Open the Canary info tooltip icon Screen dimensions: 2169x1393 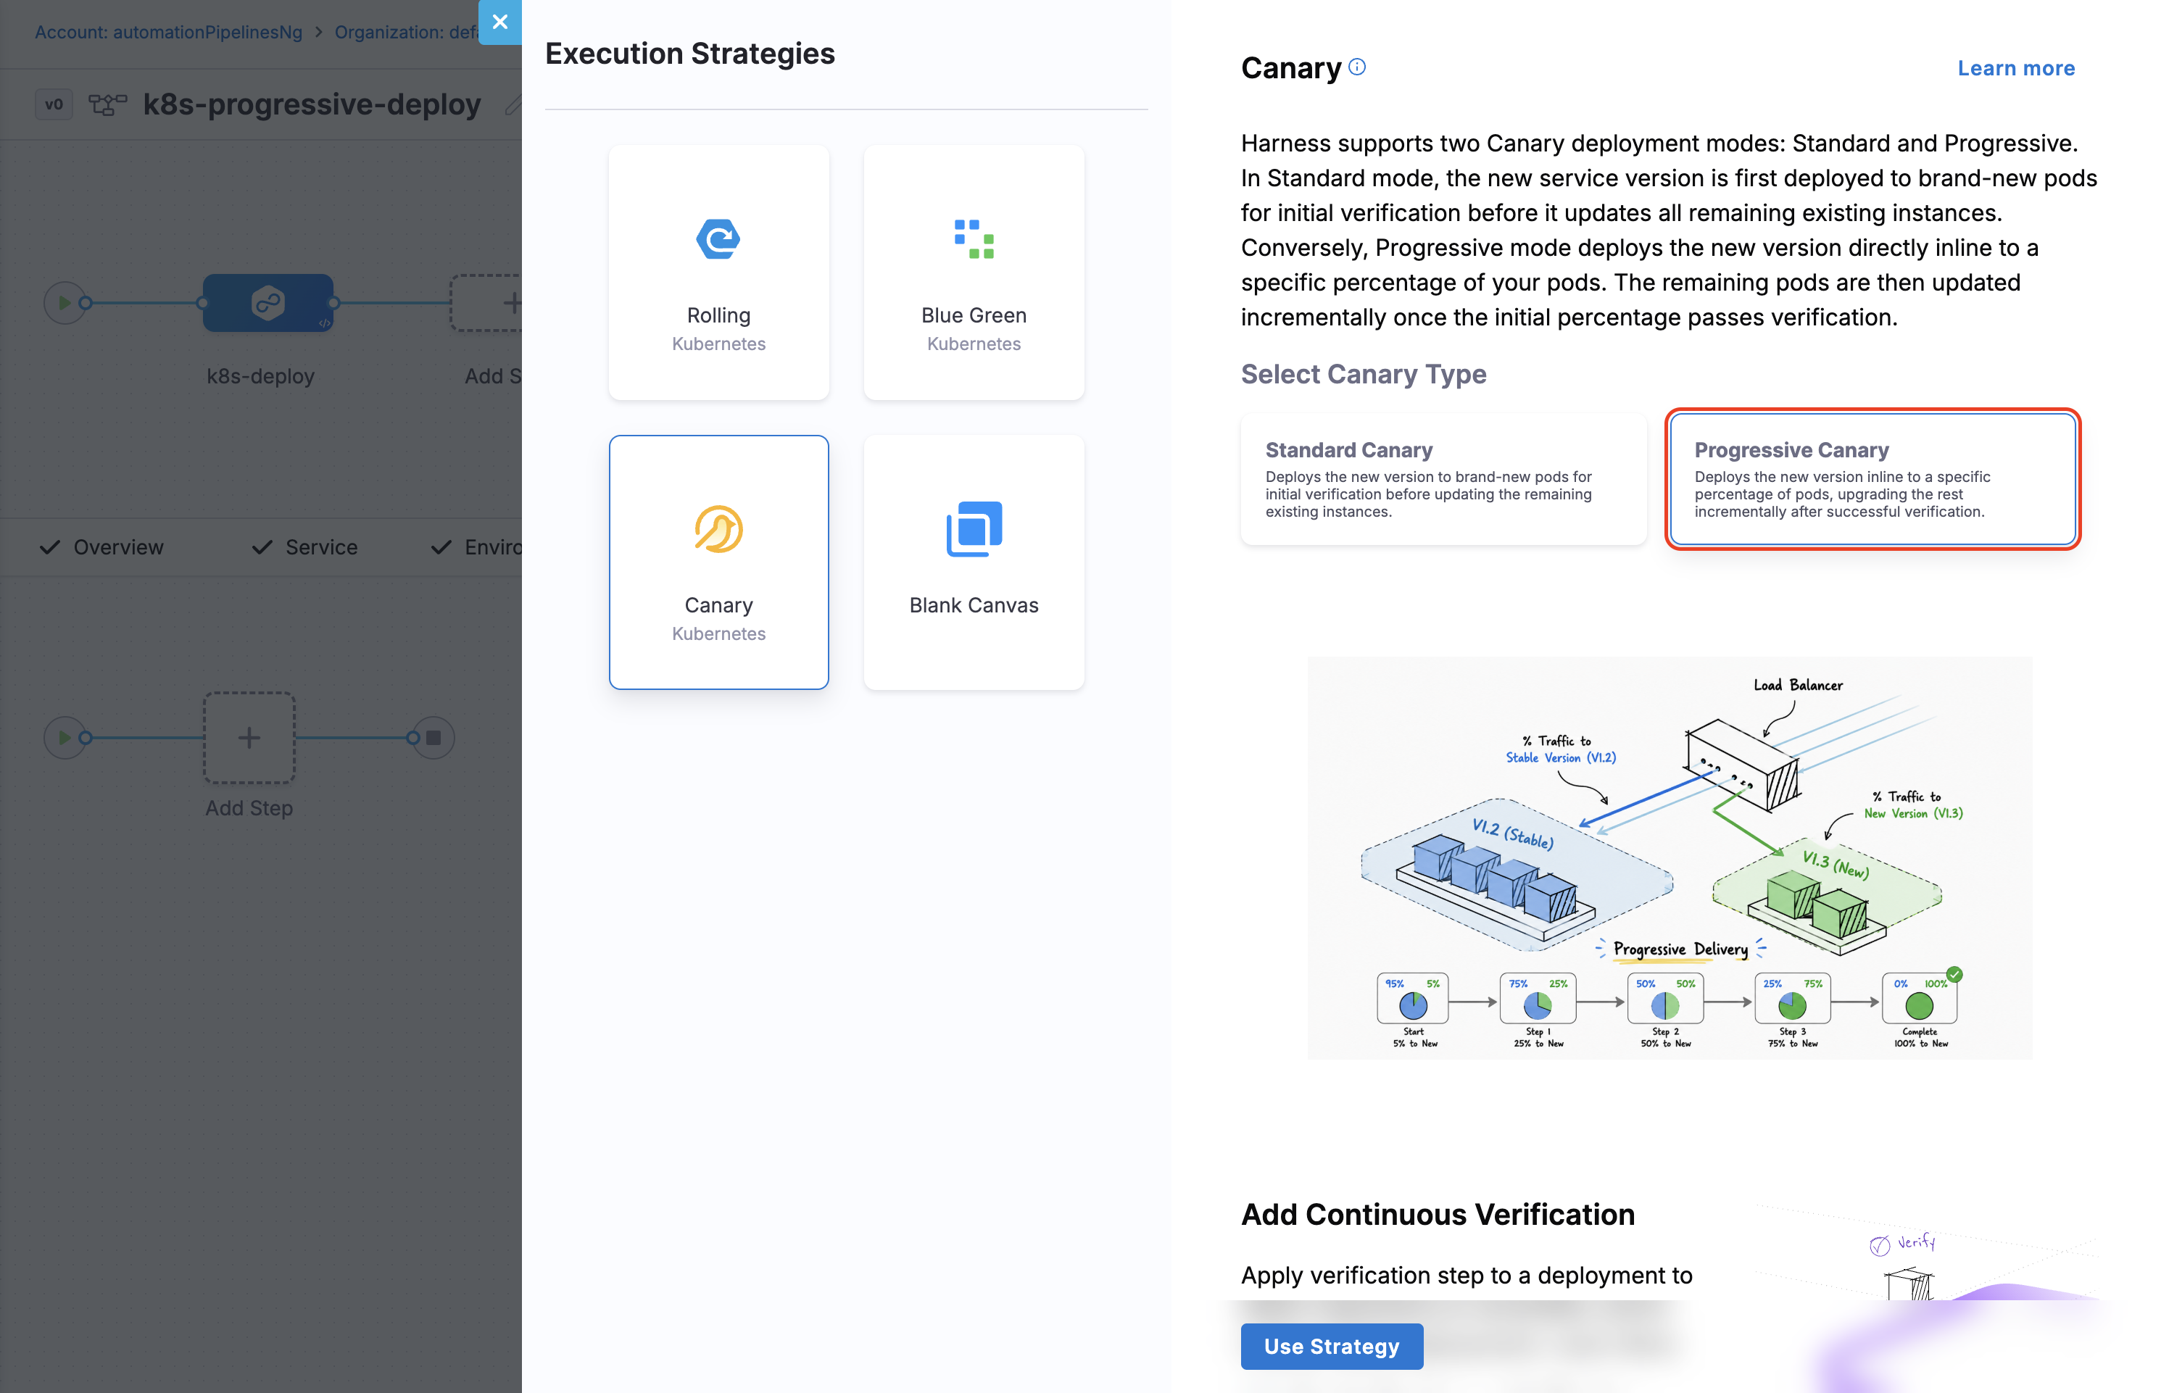point(1357,67)
